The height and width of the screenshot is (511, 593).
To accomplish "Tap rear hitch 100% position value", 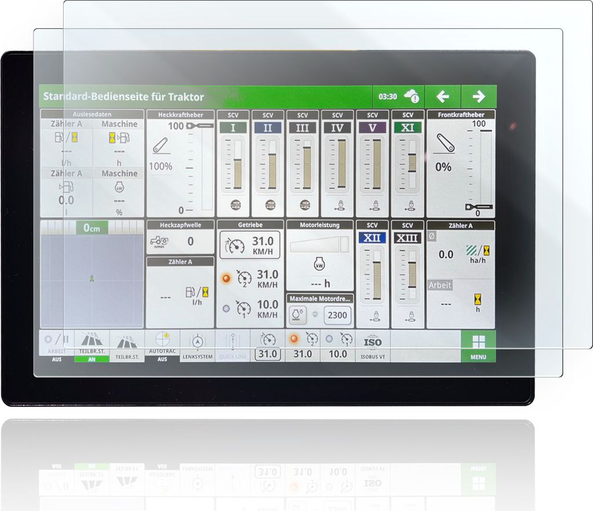I will click(x=160, y=166).
